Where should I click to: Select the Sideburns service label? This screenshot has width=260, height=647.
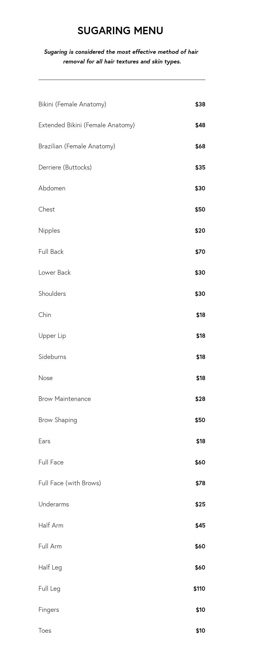52,357
